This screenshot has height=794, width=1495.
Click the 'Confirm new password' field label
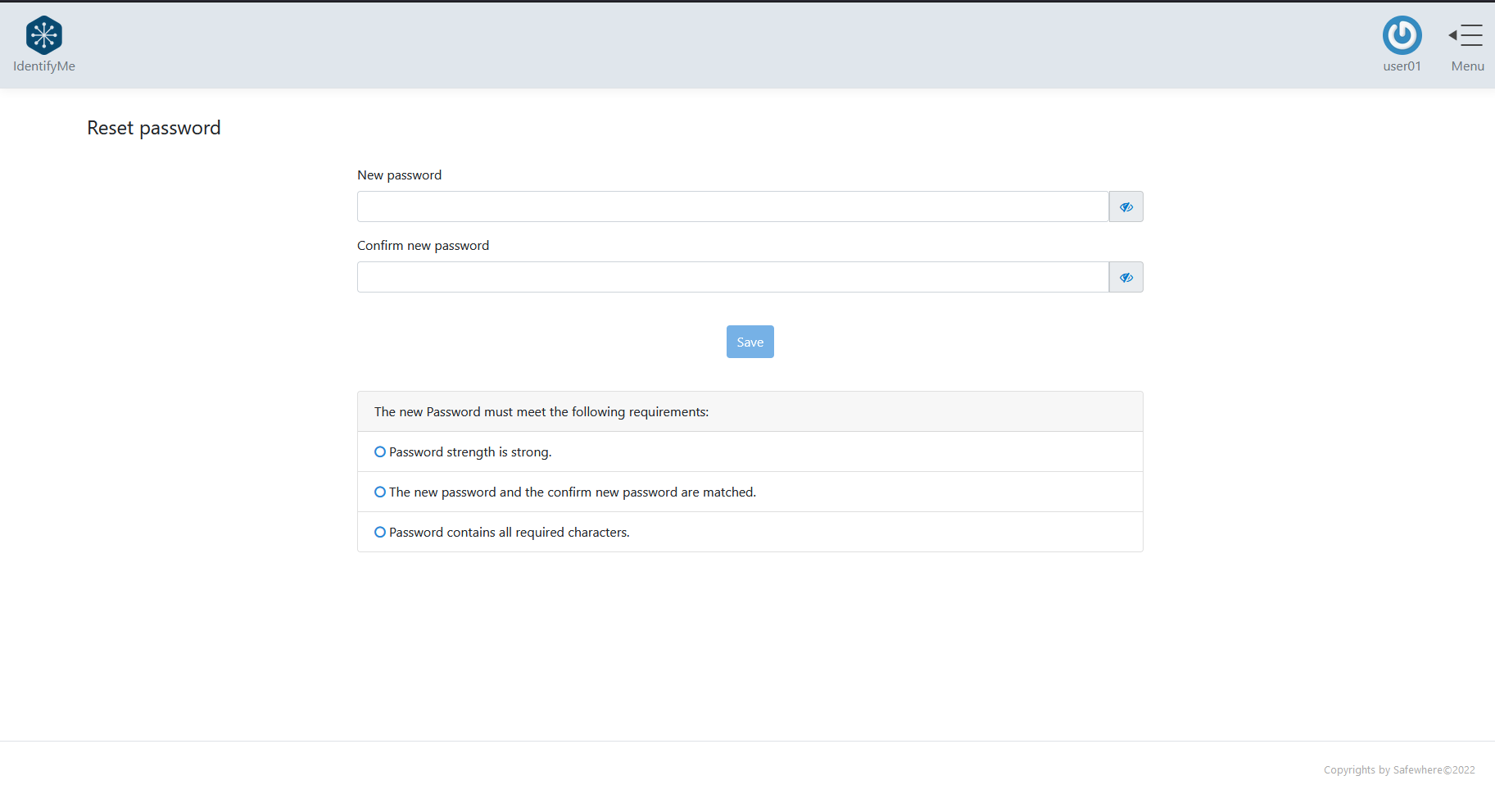tap(423, 246)
